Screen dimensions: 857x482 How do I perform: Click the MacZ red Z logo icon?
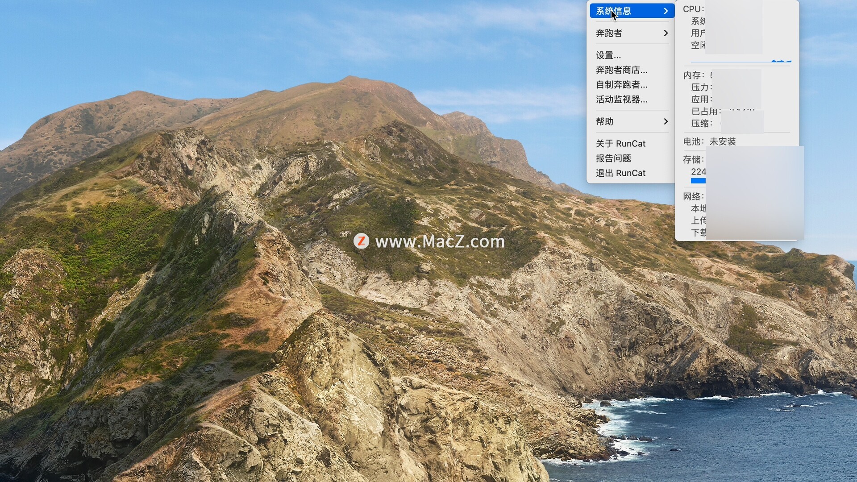361,241
